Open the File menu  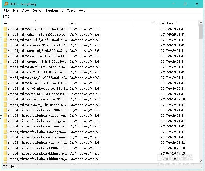6,11
